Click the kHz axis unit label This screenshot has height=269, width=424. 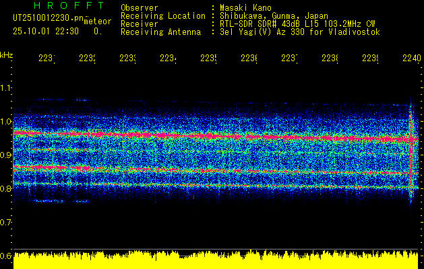(x=7, y=55)
